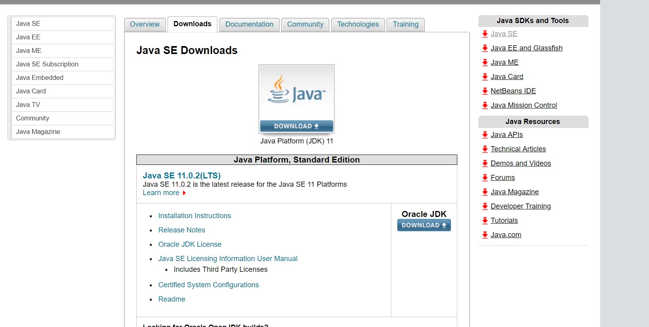Click the red arrow icon beside Demos and Videos
The image size is (649, 327).
[485, 164]
